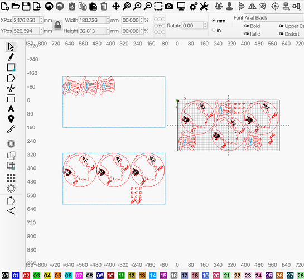The height and width of the screenshot is (279, 304).
Task: Click the Zoom Out magnifier icon
Action: pos(148,6)
